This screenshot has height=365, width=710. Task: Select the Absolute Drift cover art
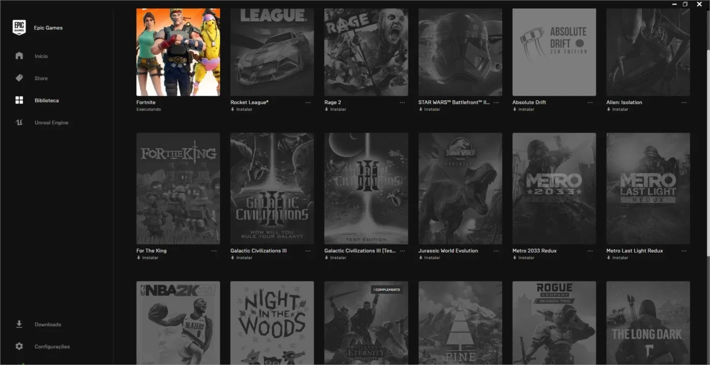click(554, 52)
